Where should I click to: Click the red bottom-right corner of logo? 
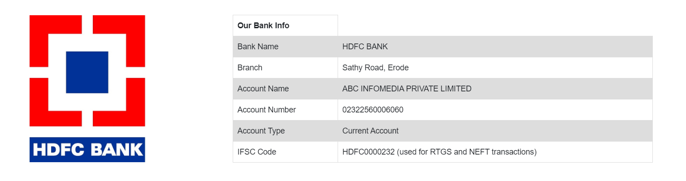[x=119, y=102]
